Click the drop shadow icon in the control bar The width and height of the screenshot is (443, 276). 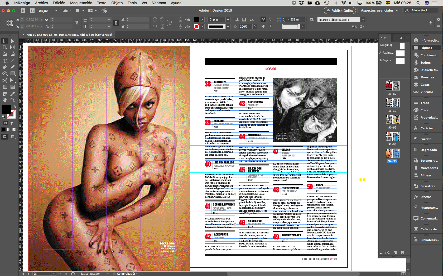click(x=244, y=20)
